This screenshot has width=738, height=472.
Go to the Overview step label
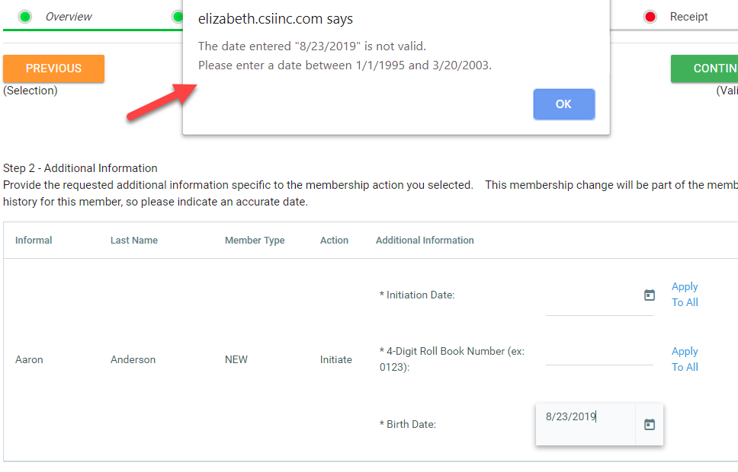click(69, 17)
